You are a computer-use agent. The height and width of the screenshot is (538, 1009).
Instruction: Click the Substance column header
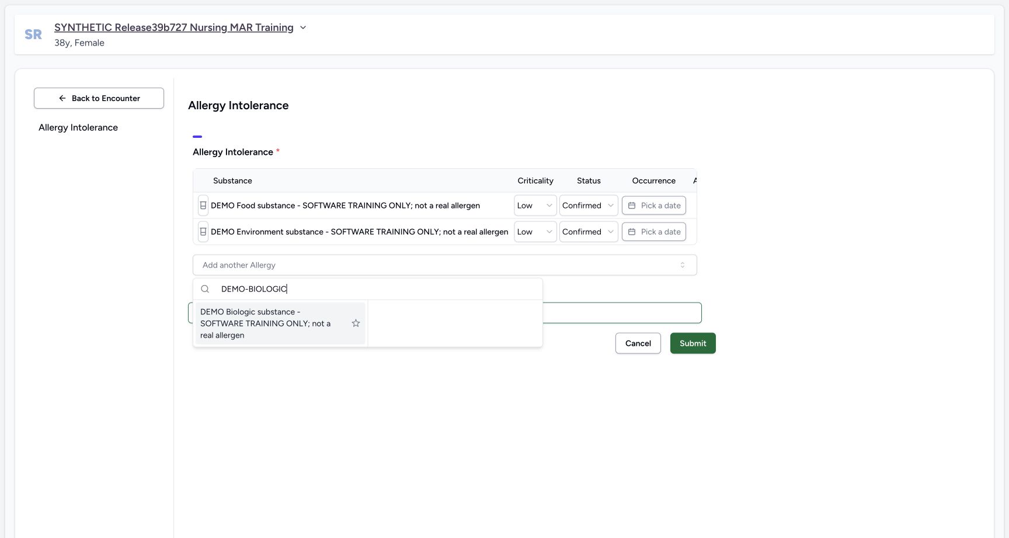[232, 181]
